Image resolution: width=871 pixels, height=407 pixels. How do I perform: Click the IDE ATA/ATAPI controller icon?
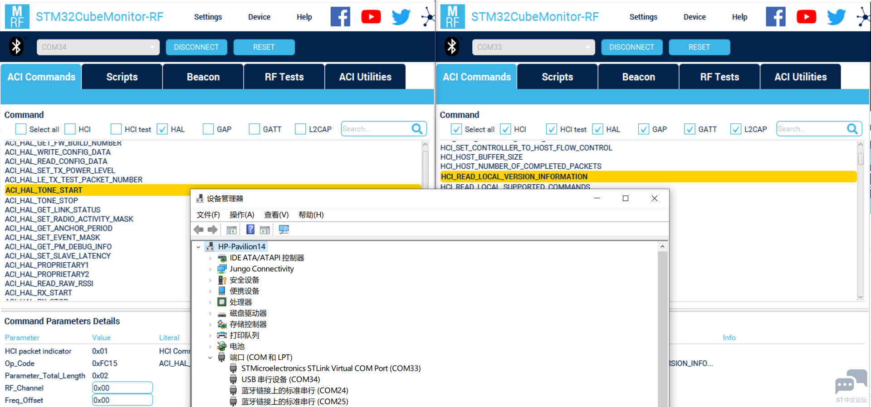point(222,258)
